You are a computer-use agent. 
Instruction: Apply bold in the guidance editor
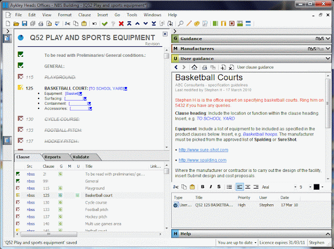pos(202,187)
